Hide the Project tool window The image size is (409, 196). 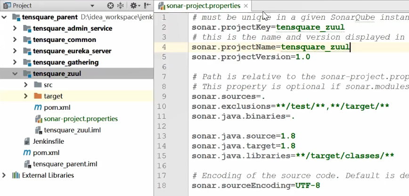pyautogui.click(x=147, y=6)
